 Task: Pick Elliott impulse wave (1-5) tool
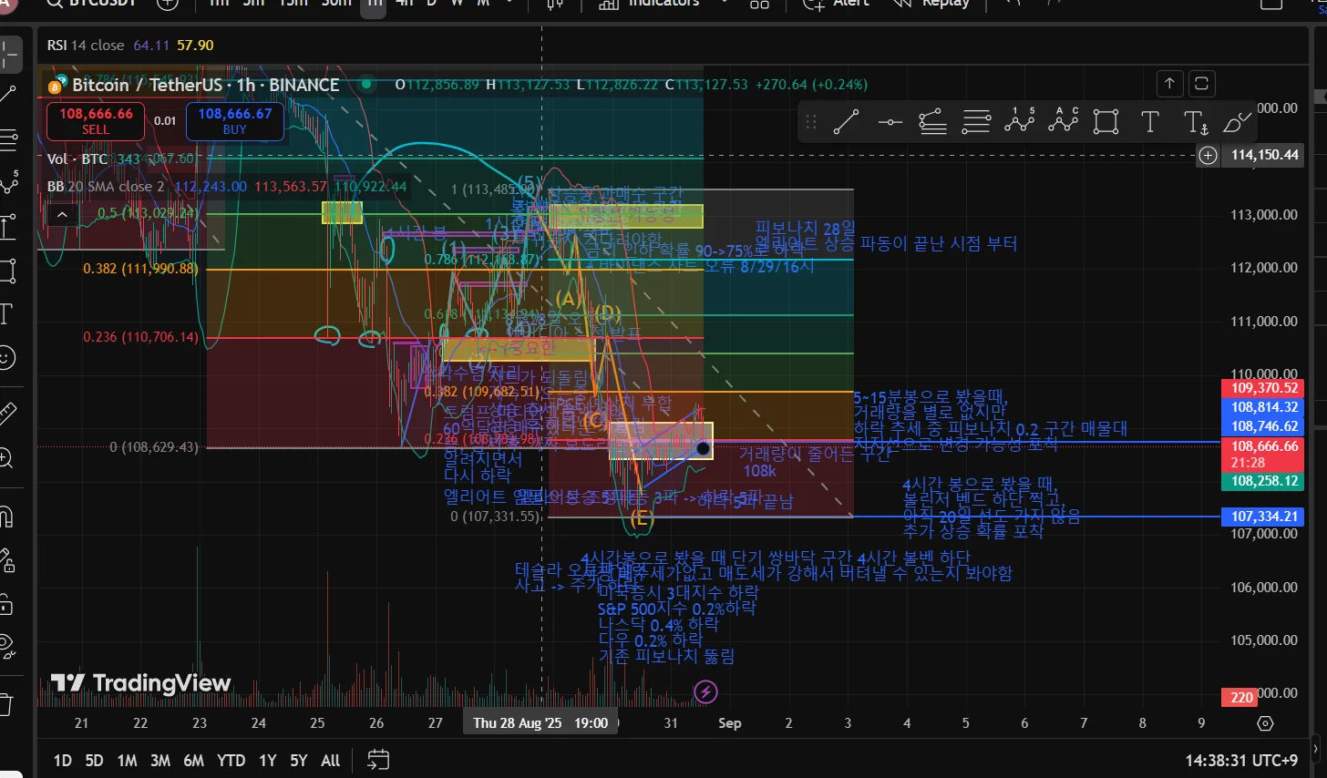(1020, 121)
